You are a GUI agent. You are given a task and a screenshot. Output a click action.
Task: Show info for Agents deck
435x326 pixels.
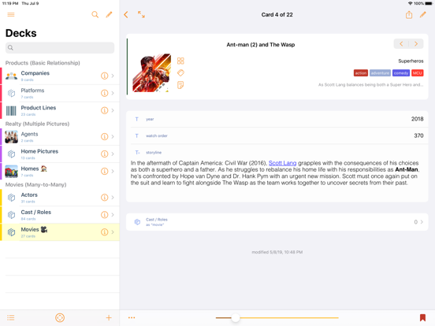pos(104,137)
